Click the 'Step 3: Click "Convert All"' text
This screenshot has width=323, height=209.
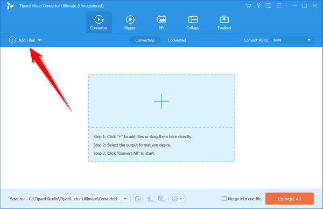coord(124,153)
